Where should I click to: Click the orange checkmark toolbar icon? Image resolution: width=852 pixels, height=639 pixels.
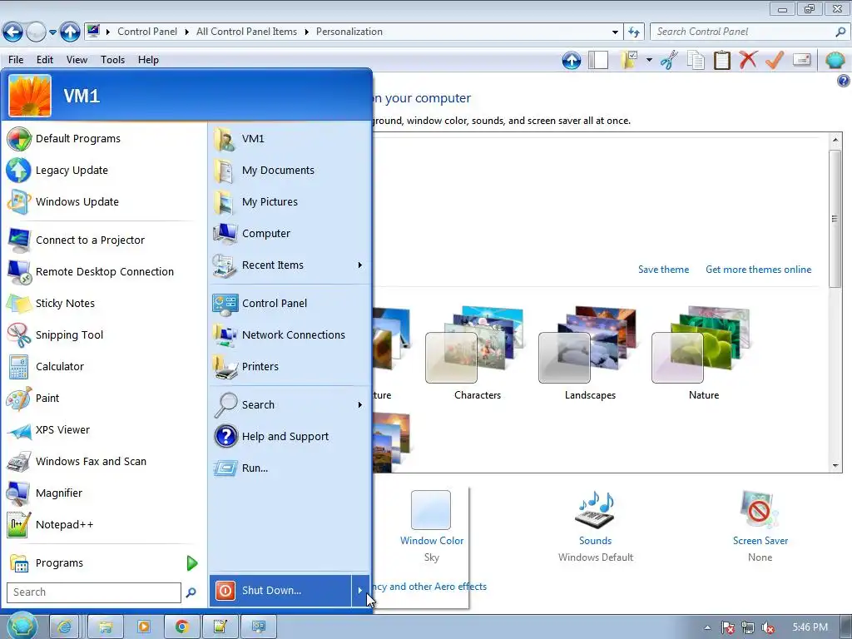[x=775, y=60]
